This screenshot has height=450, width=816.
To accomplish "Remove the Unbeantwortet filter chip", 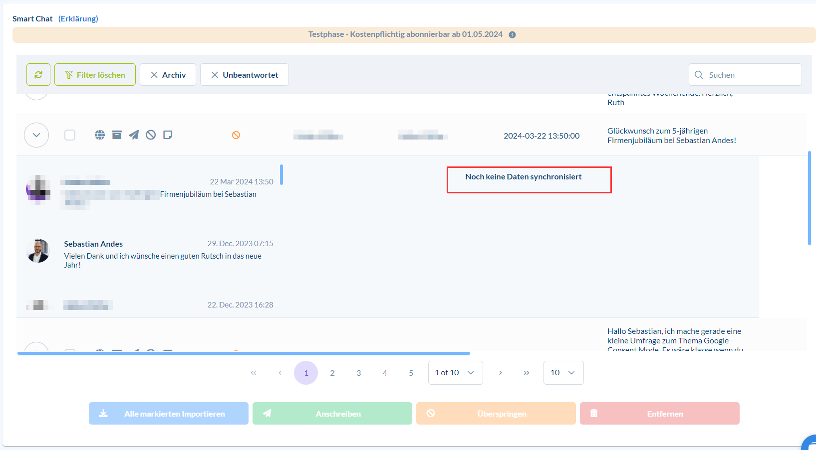I will [x=245, y=75].
